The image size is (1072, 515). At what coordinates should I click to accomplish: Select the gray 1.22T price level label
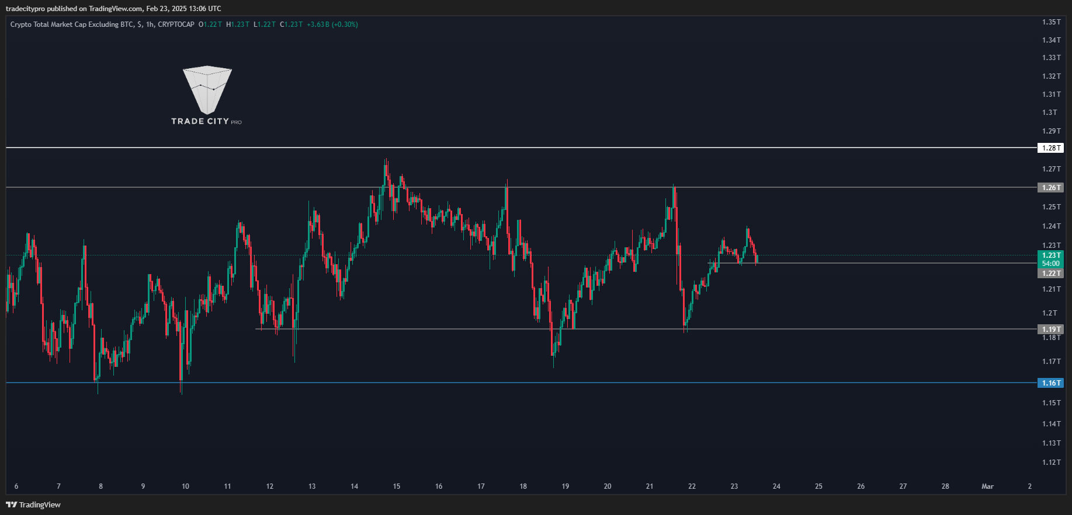[x=1050, y=274]
